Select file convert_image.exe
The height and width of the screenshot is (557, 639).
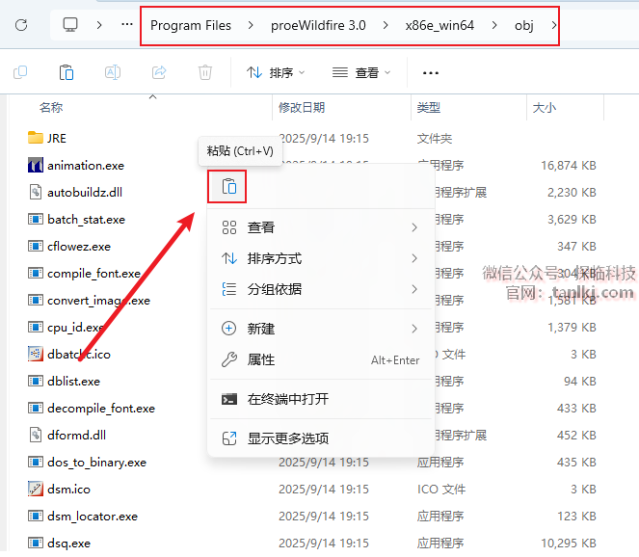[98, 300]
